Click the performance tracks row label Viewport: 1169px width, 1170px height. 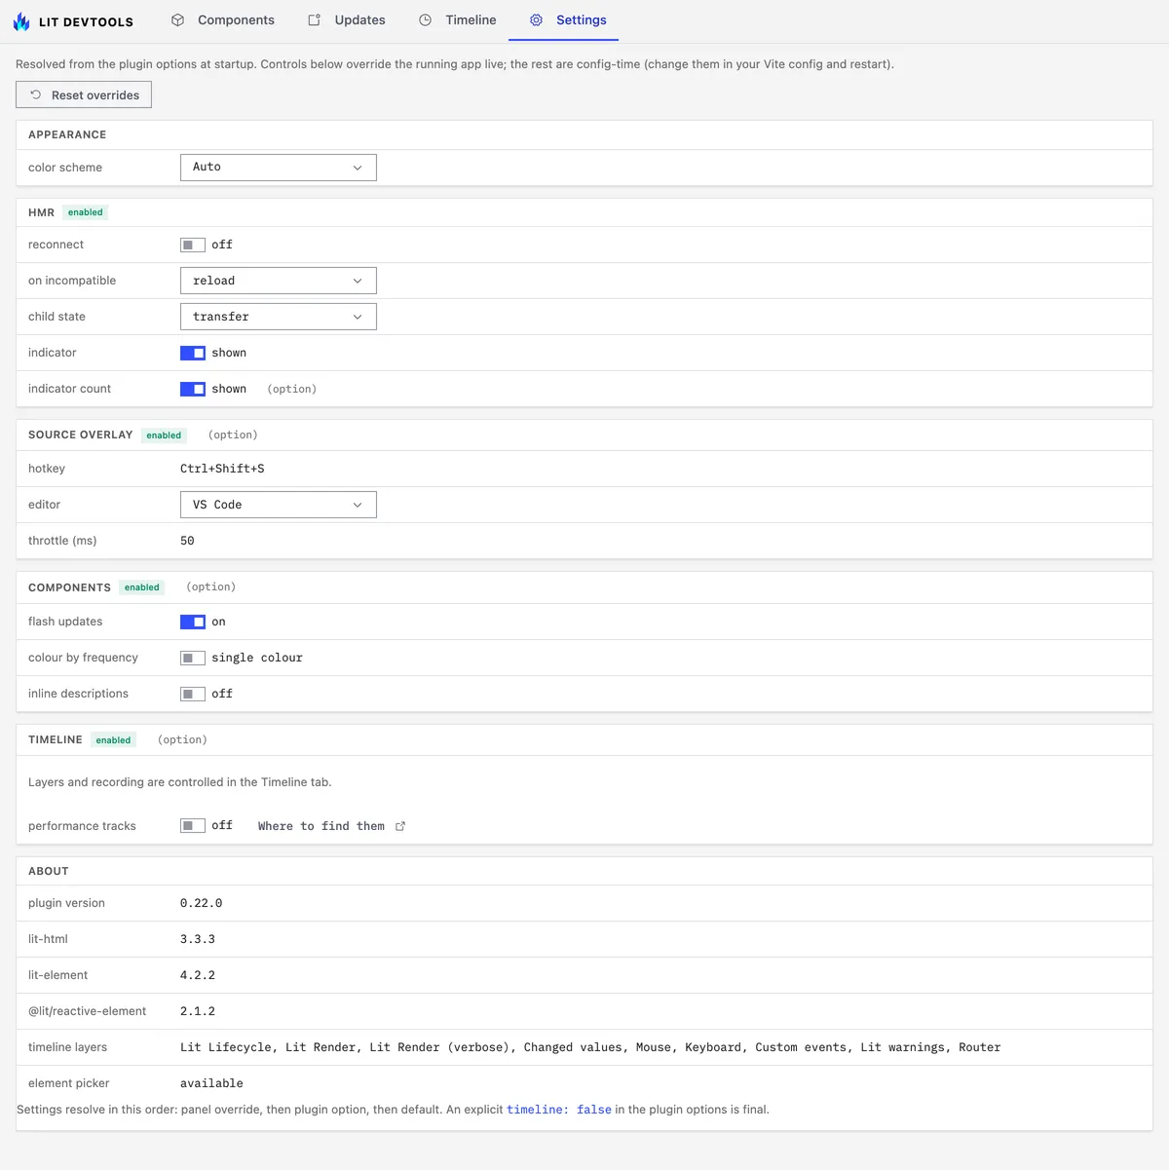82,826
